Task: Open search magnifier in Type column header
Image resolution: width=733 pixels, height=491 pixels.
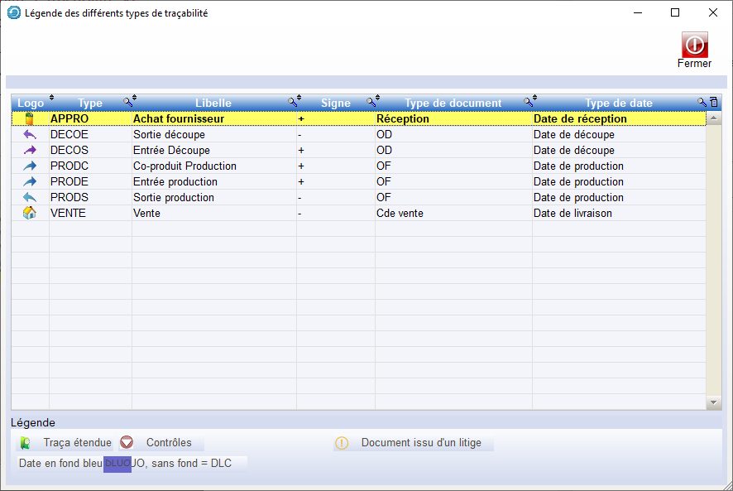Action: (128, 102)
